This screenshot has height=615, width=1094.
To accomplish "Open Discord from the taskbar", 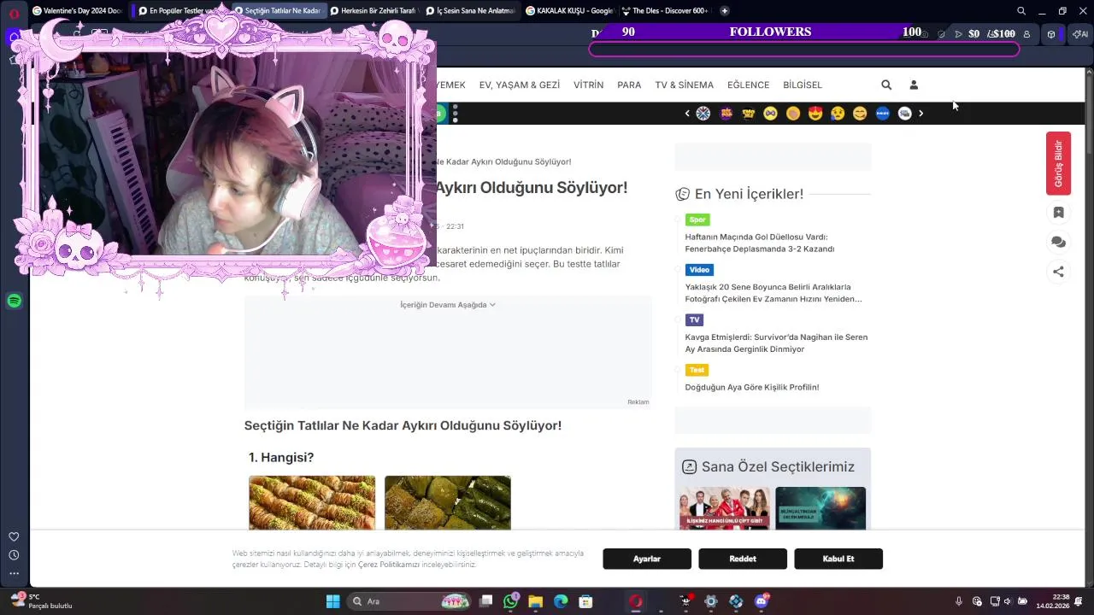I will (x=761, y=601).
